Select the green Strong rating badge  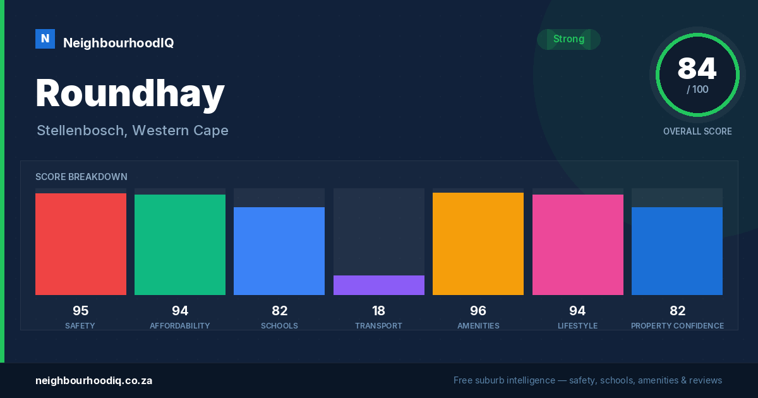[x=568, y=39]
